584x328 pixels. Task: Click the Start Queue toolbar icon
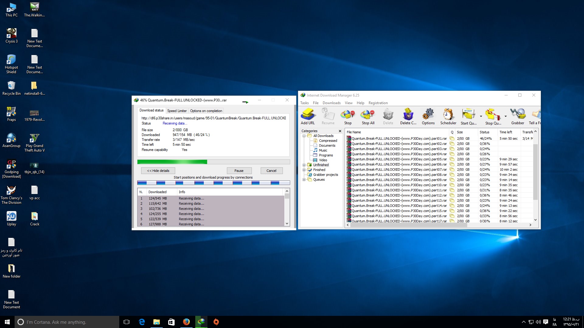pos(468,117)
